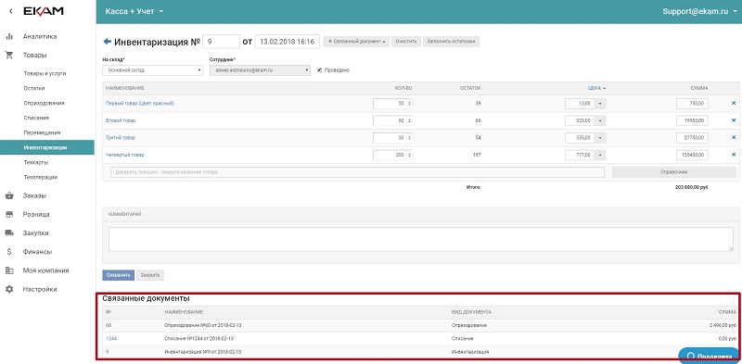Click the Товары shopping cart icon
This screenshot has height=364, width=742.
[9, 56]
